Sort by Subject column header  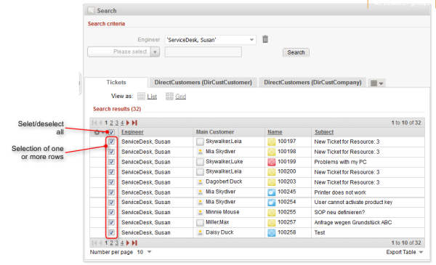[x=324, y=132]
